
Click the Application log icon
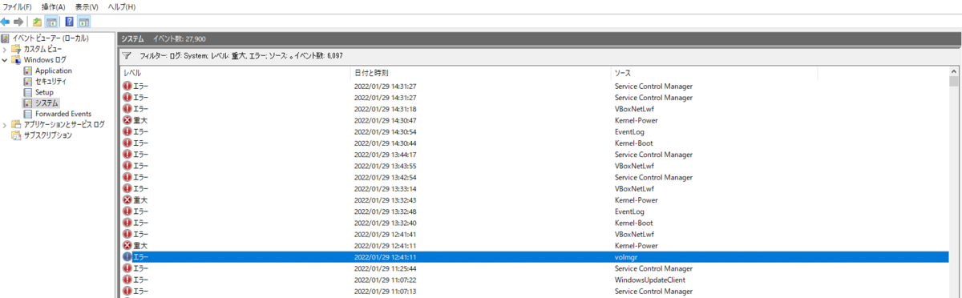(x=28, y=70)
